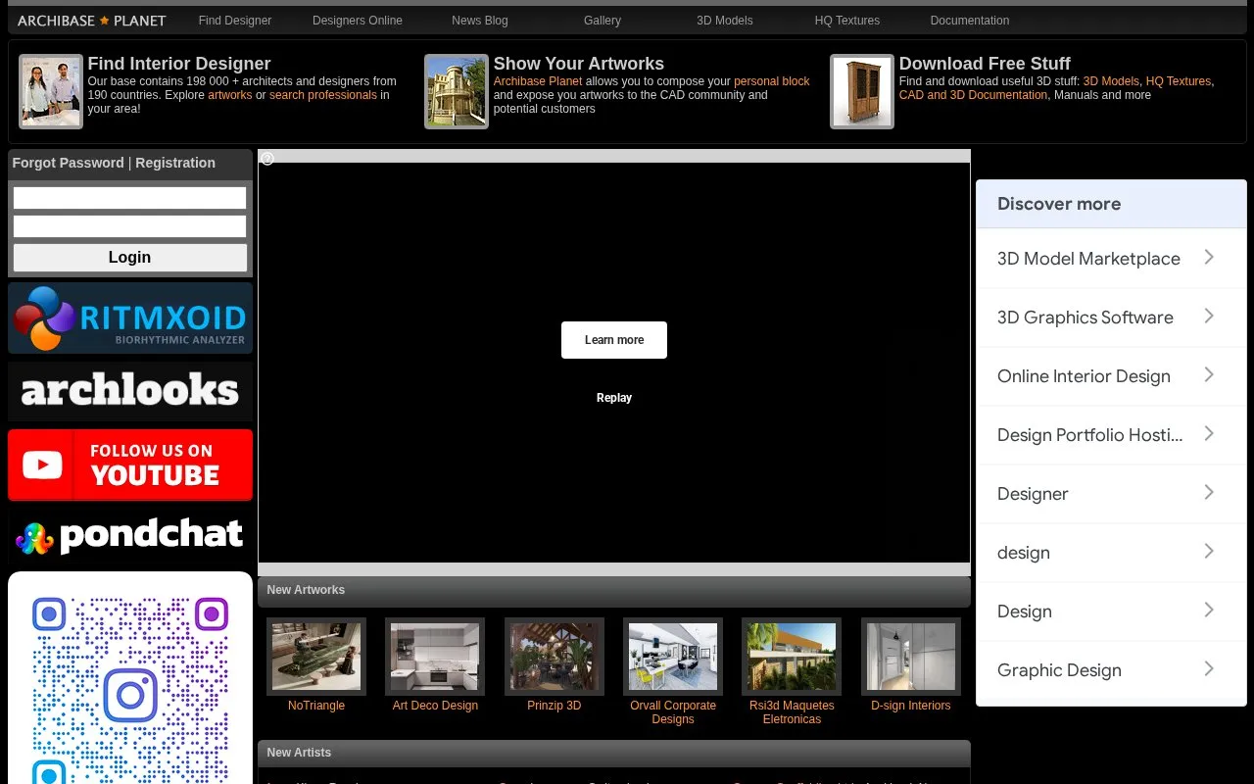Image resolution: width=1254 pixels, height=784 pixels.
Task: Open the pondchat banner
Action: [x=130, y=536]
